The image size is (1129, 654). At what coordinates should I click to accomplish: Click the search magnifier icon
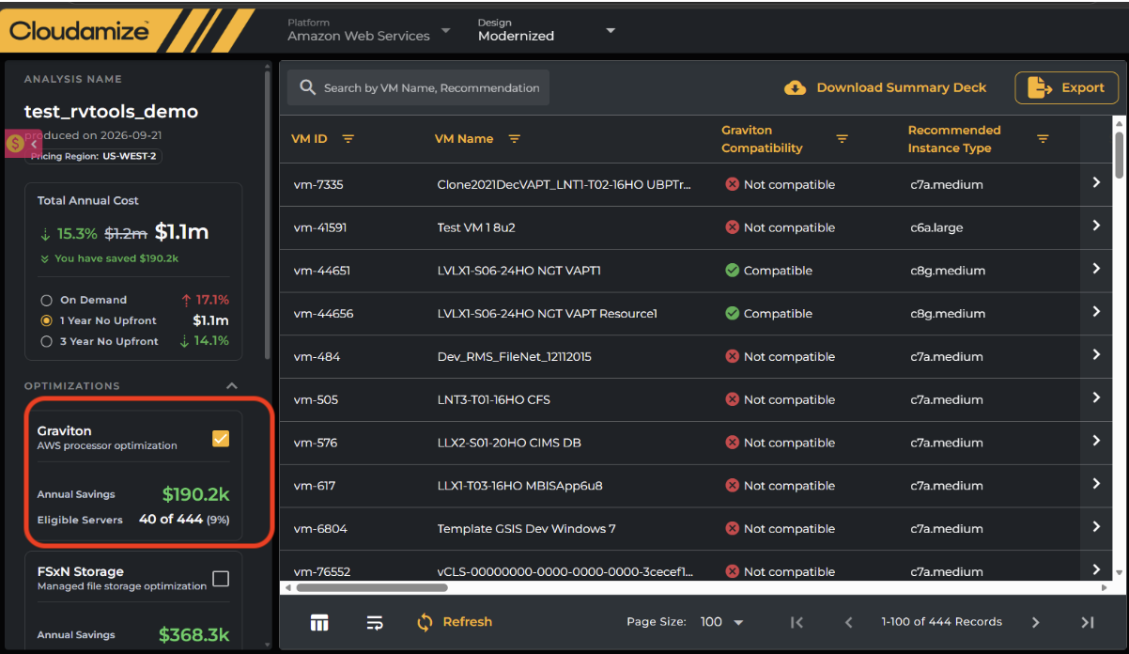point(307,87)
